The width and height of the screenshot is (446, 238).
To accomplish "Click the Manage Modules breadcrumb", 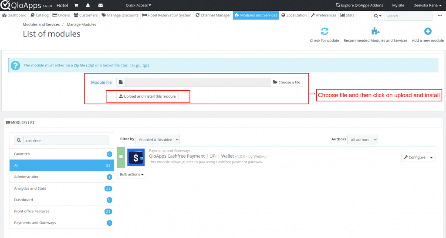I will (81, 24).
